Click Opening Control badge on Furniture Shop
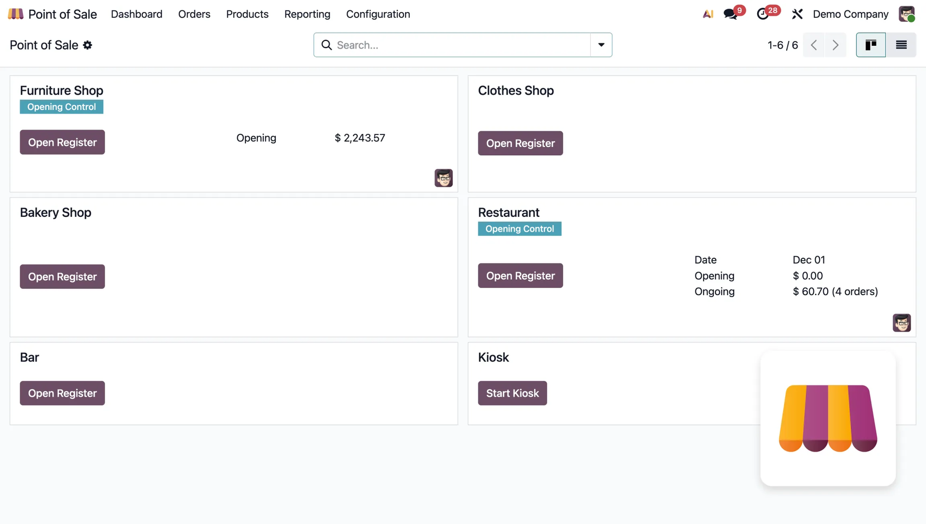The height and width of the screenshot is (524, 926). click(61, 107)
